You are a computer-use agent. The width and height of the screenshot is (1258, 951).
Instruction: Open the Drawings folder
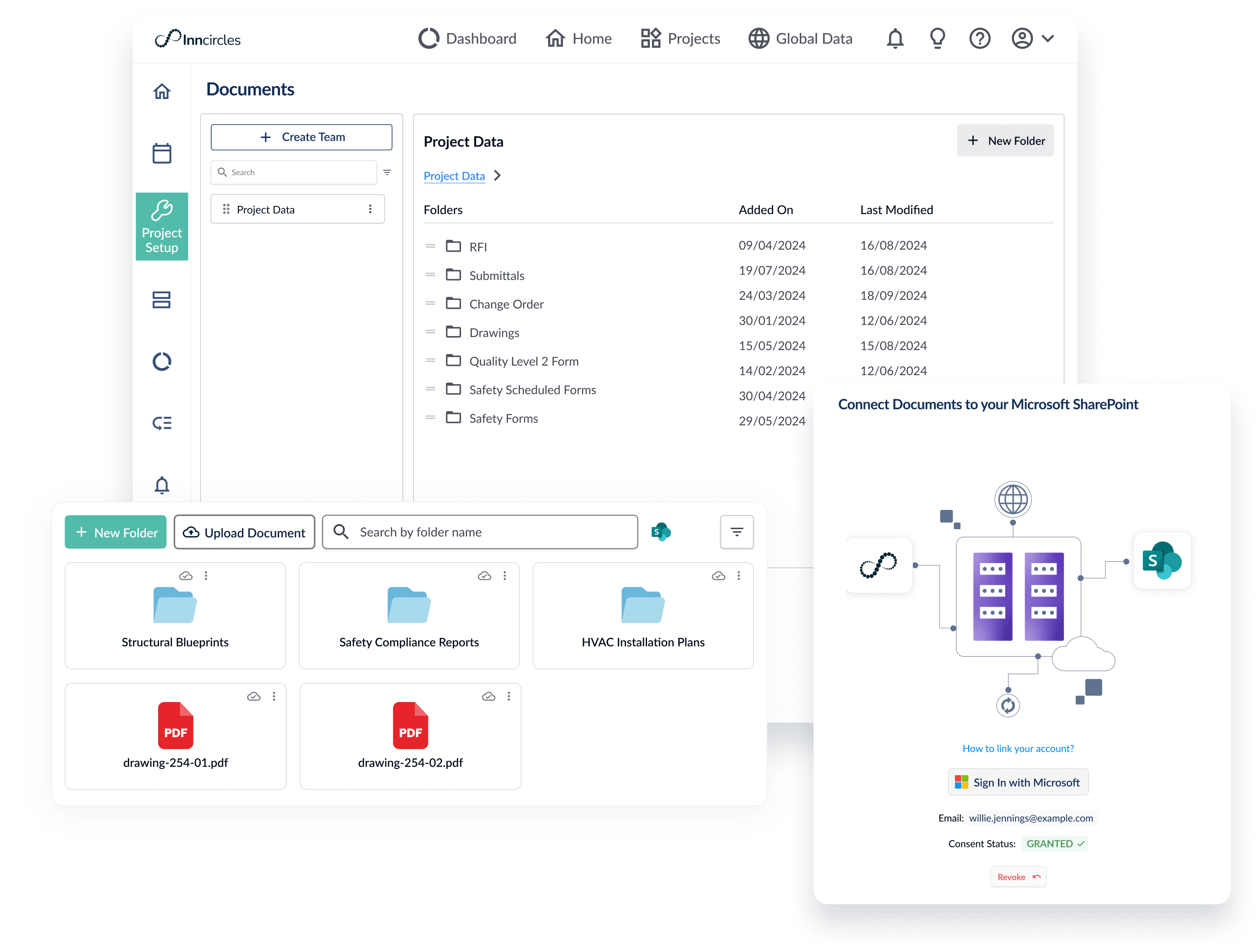[494, 332]
